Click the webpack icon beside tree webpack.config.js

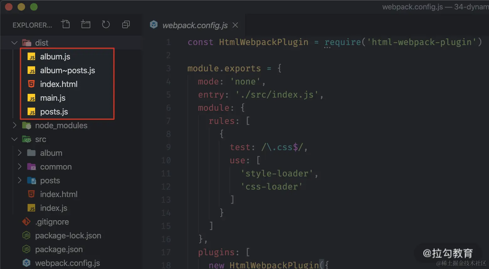tap(26, 263)
